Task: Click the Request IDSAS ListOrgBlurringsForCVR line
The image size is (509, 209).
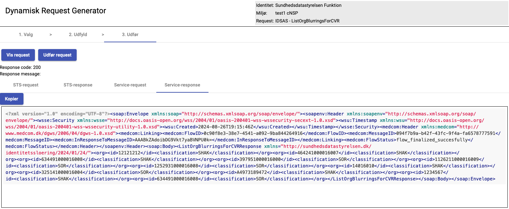Action: (298, 21)
